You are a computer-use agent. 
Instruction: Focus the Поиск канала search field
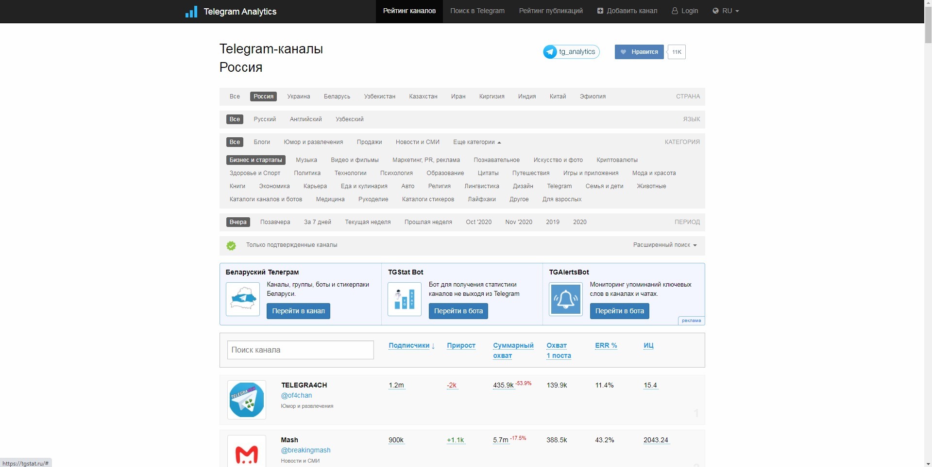click(x=300, y=350)
